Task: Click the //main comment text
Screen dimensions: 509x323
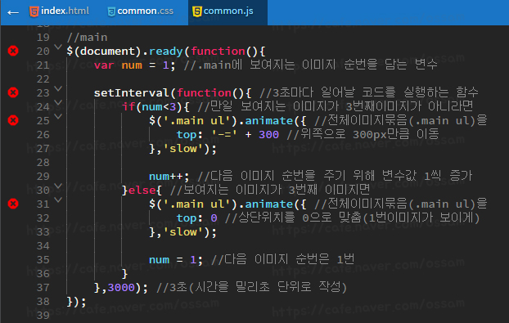Action: click(87, 38)
